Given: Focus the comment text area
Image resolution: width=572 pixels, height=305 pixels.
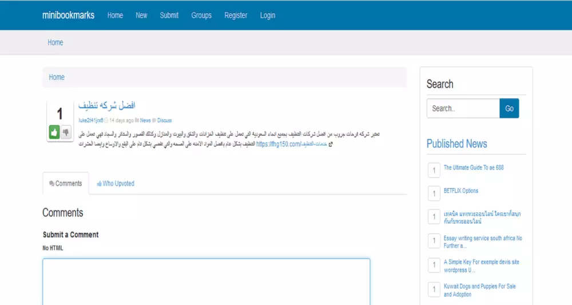Looking at the screenshot, I should coord(206,282).
